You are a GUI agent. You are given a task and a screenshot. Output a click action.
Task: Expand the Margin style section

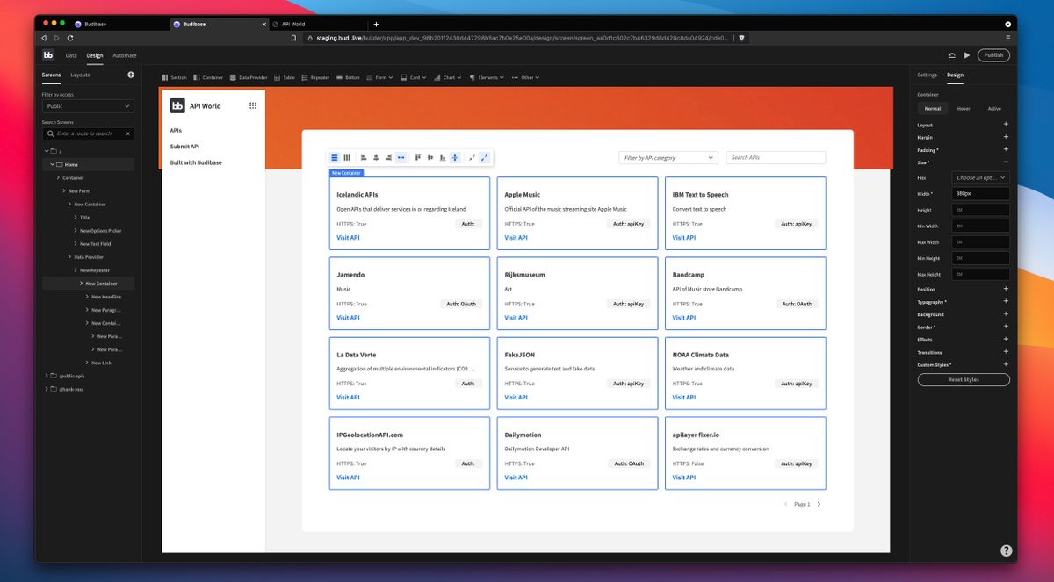1006,137
